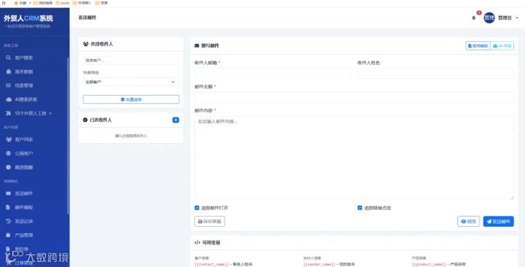The image size is (525, 267).
Task: Open the 全部客户 quick filter dropdown
Action: 131,82
